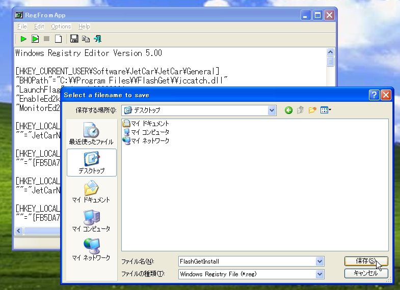
Task: Click the キャンセル cancel button
Action: tap(366, 273)
